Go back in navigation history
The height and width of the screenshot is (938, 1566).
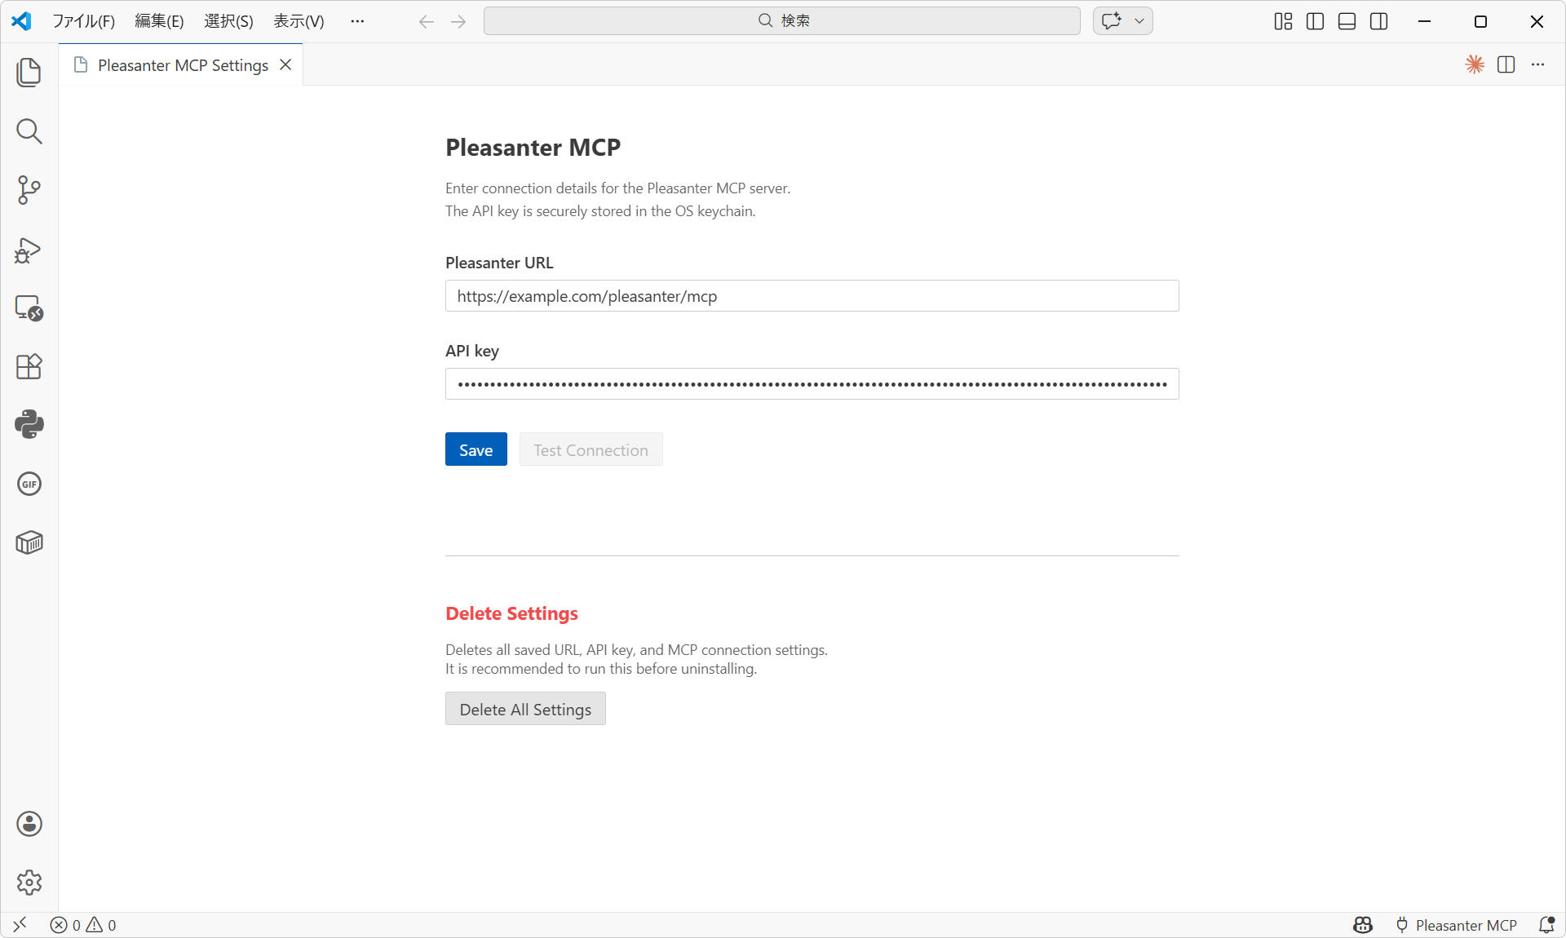pos(426,21)
